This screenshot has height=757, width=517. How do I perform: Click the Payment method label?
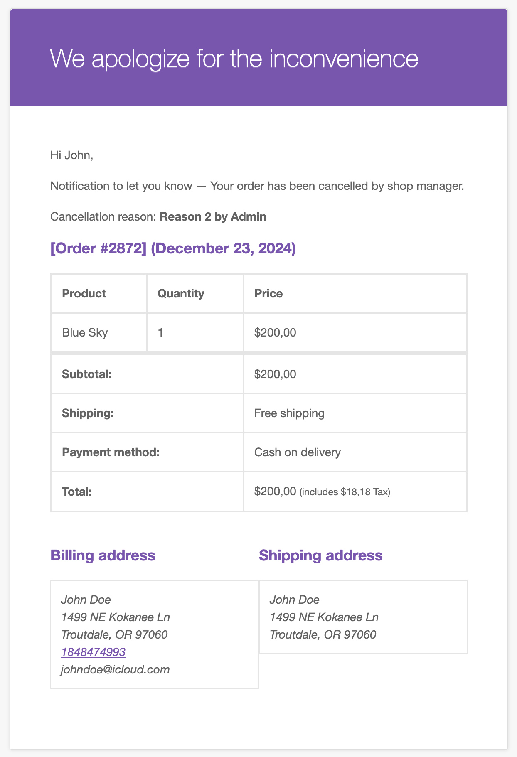point(111,452)
